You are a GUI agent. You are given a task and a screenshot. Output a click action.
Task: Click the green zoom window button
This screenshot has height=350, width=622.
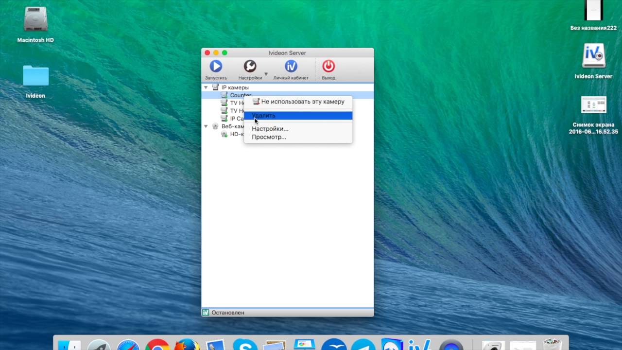point(225,52)
